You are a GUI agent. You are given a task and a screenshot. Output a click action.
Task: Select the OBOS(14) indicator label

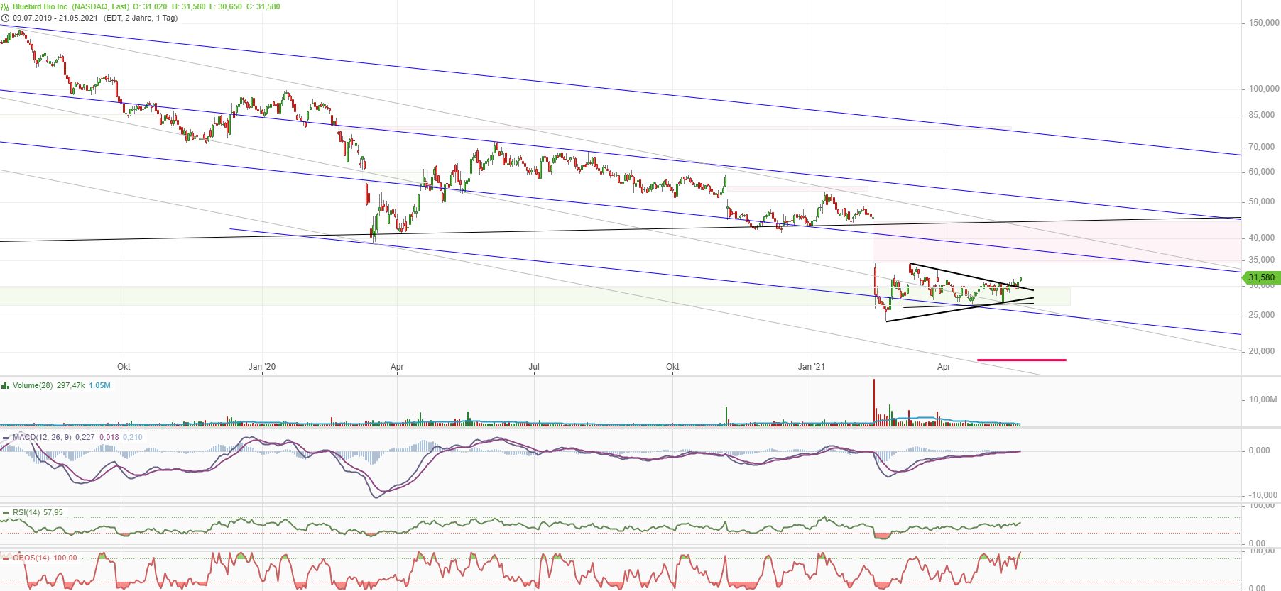(x=31, y=558)
